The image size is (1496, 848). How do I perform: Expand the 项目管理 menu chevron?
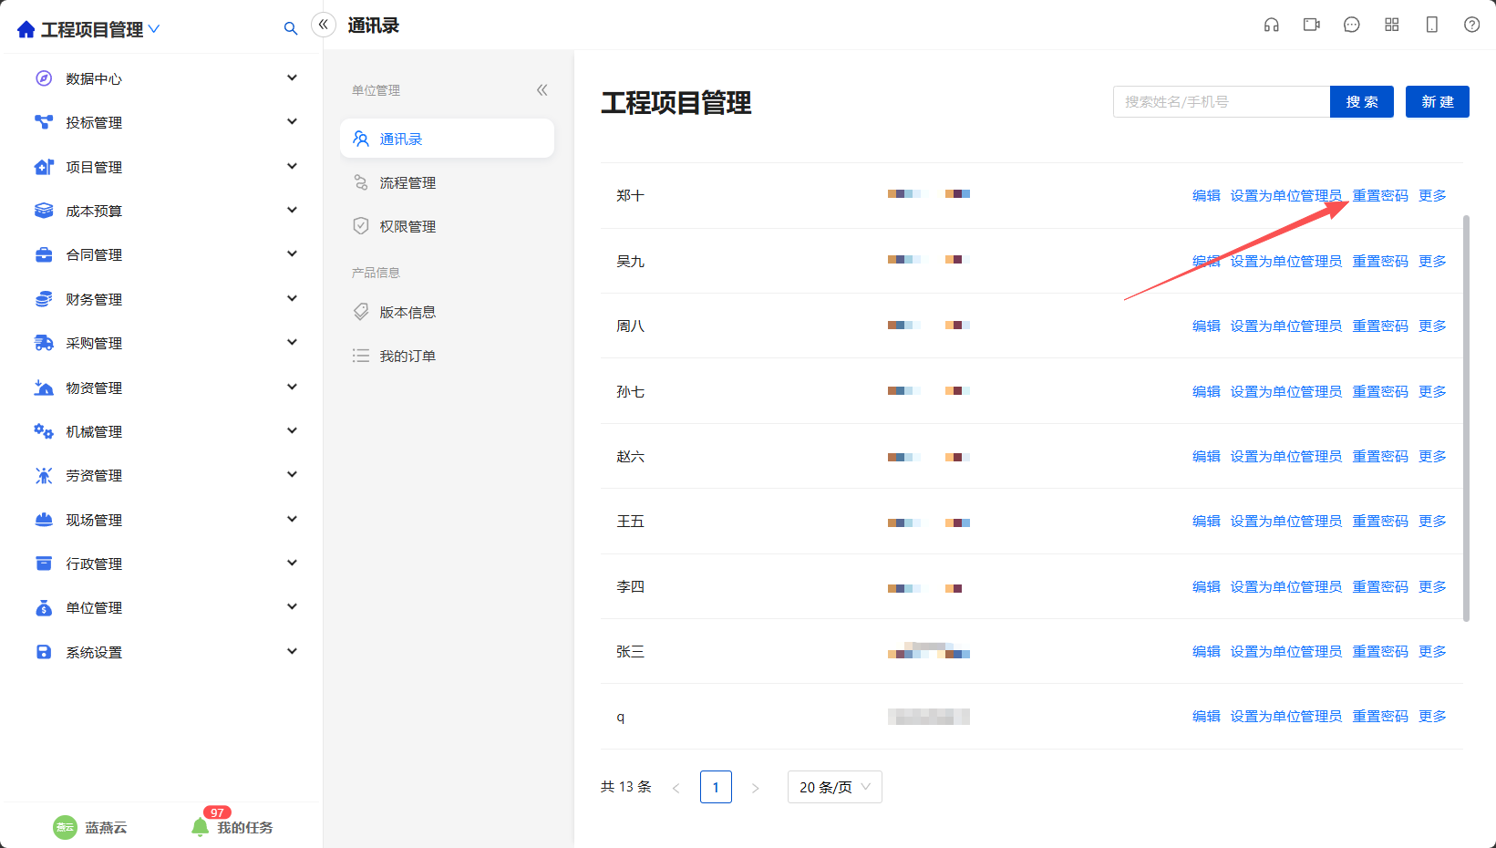coord(292,166)
